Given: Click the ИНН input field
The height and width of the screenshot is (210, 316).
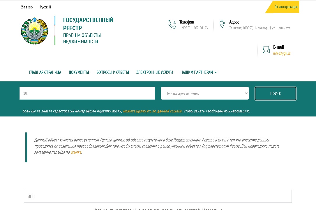Looking at the screenshot, I should point(158,196).
